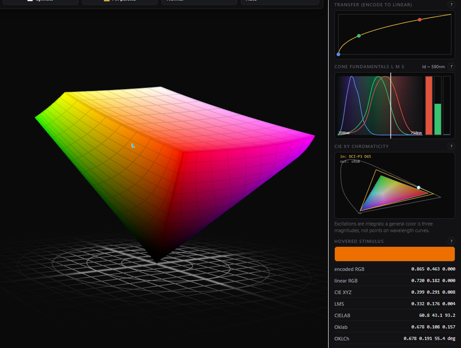461x348 pixels.
Task: Click the linear RGB value 0.720 0.182 0.000
Action: (x=433, y=281)
